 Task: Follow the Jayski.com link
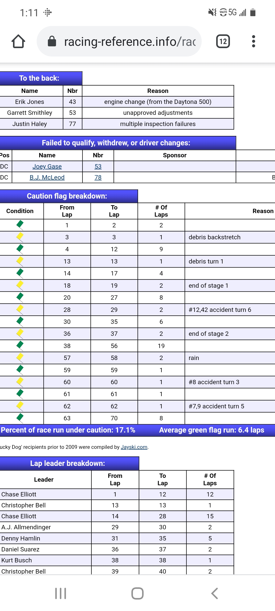coord(134,447)
